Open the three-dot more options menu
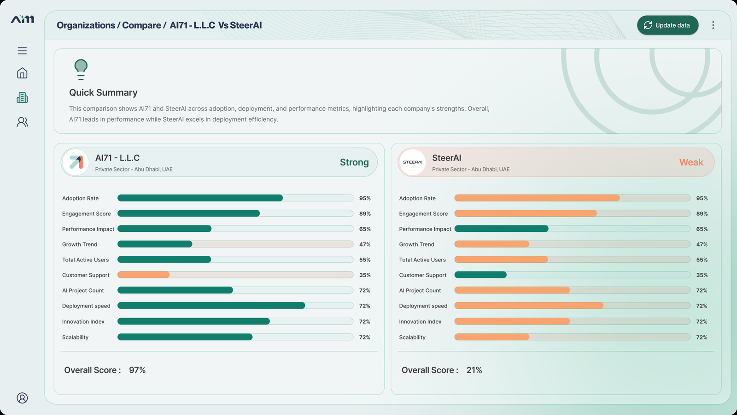737x415 pixels. point(713,25)
